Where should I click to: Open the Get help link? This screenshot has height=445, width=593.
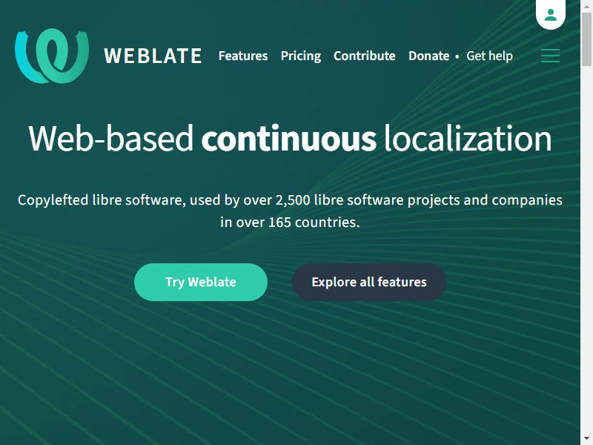(x=489, y=56)
